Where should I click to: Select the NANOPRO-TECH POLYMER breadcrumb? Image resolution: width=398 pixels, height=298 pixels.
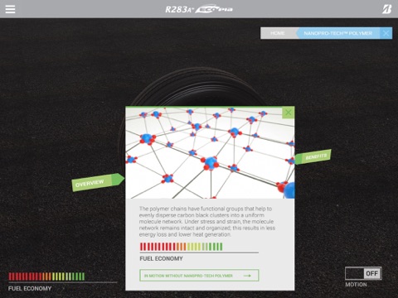337,33
